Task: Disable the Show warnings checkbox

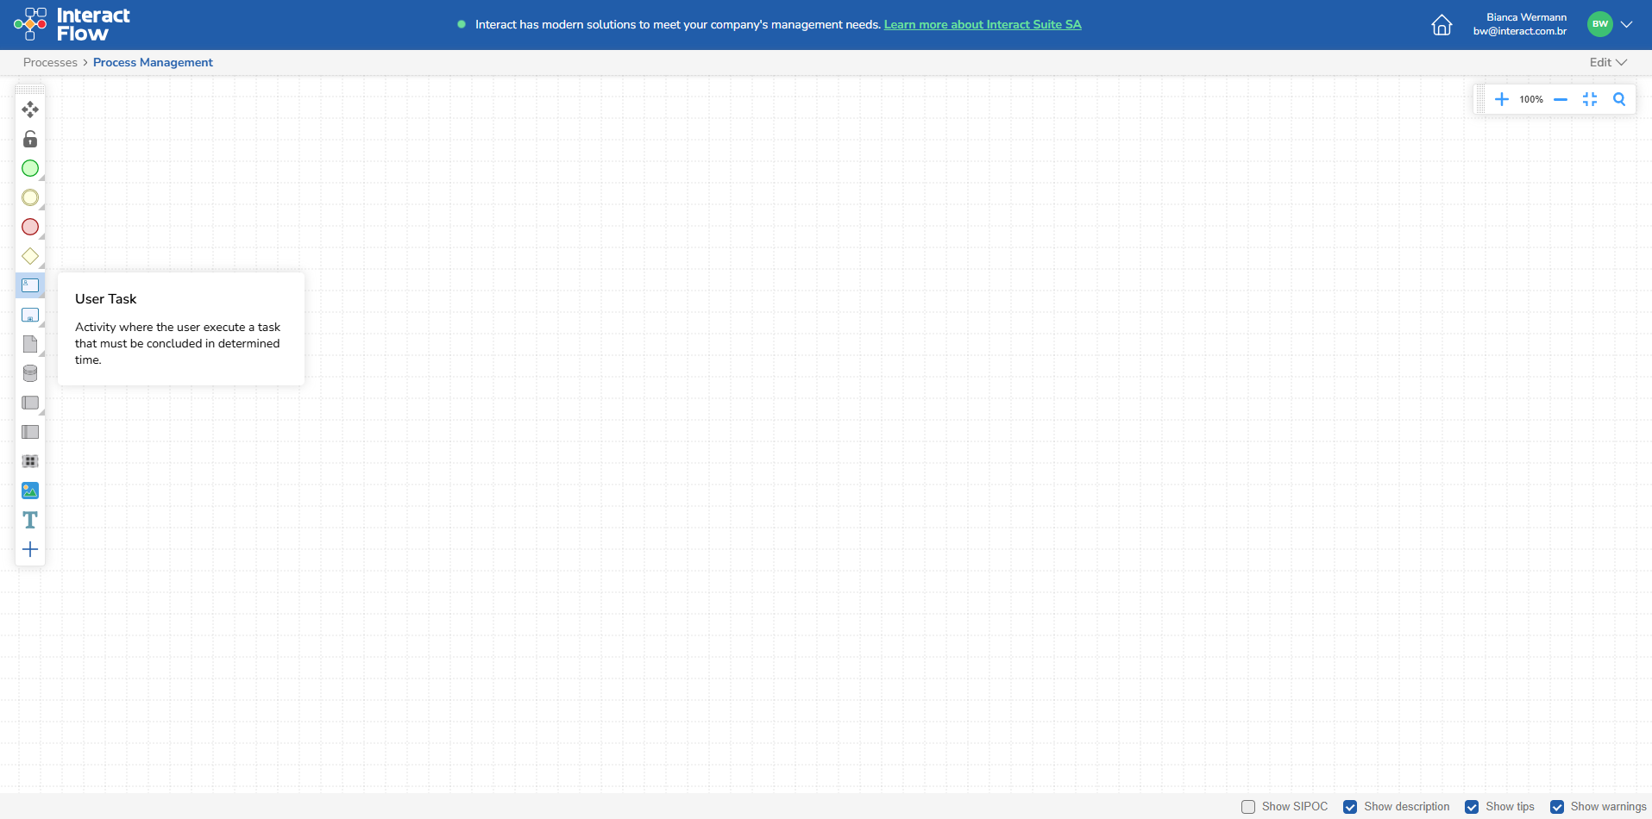Action: 1557,807
